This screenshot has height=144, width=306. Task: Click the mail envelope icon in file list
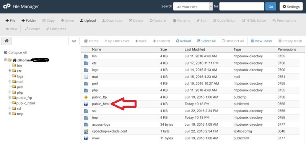tap(86, 77)
